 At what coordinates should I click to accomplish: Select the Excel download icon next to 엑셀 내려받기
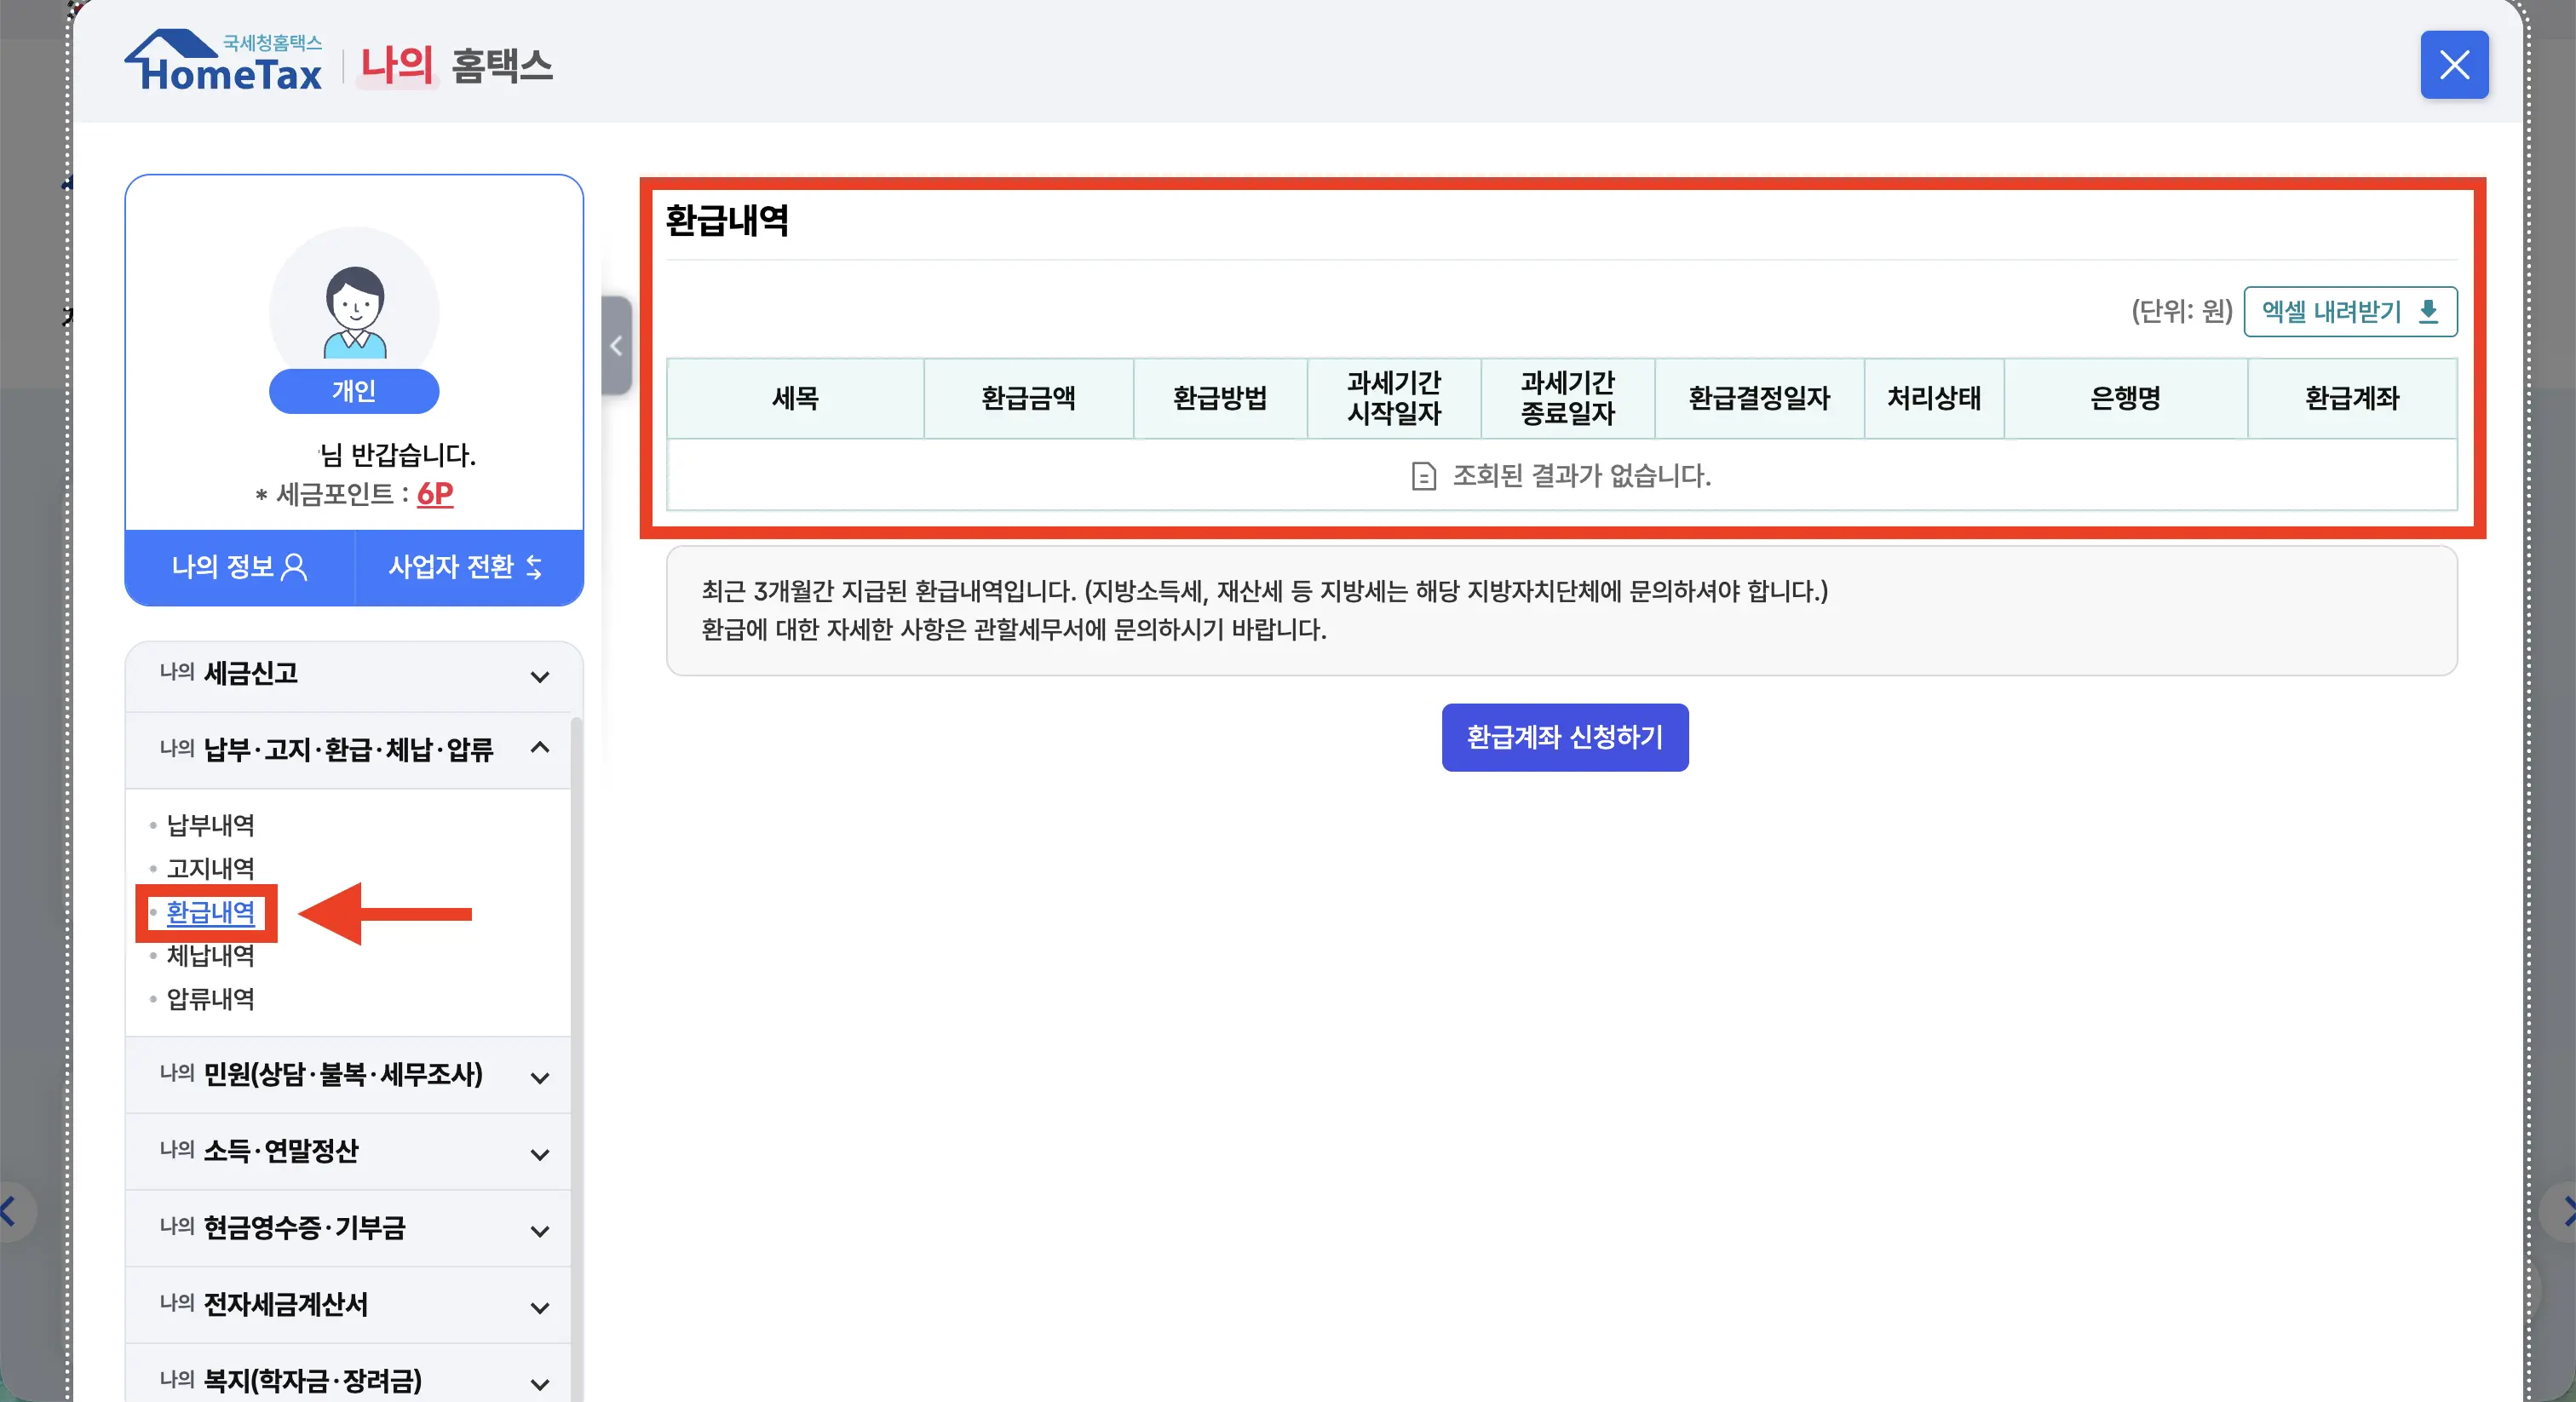(x=2428, y=312)
